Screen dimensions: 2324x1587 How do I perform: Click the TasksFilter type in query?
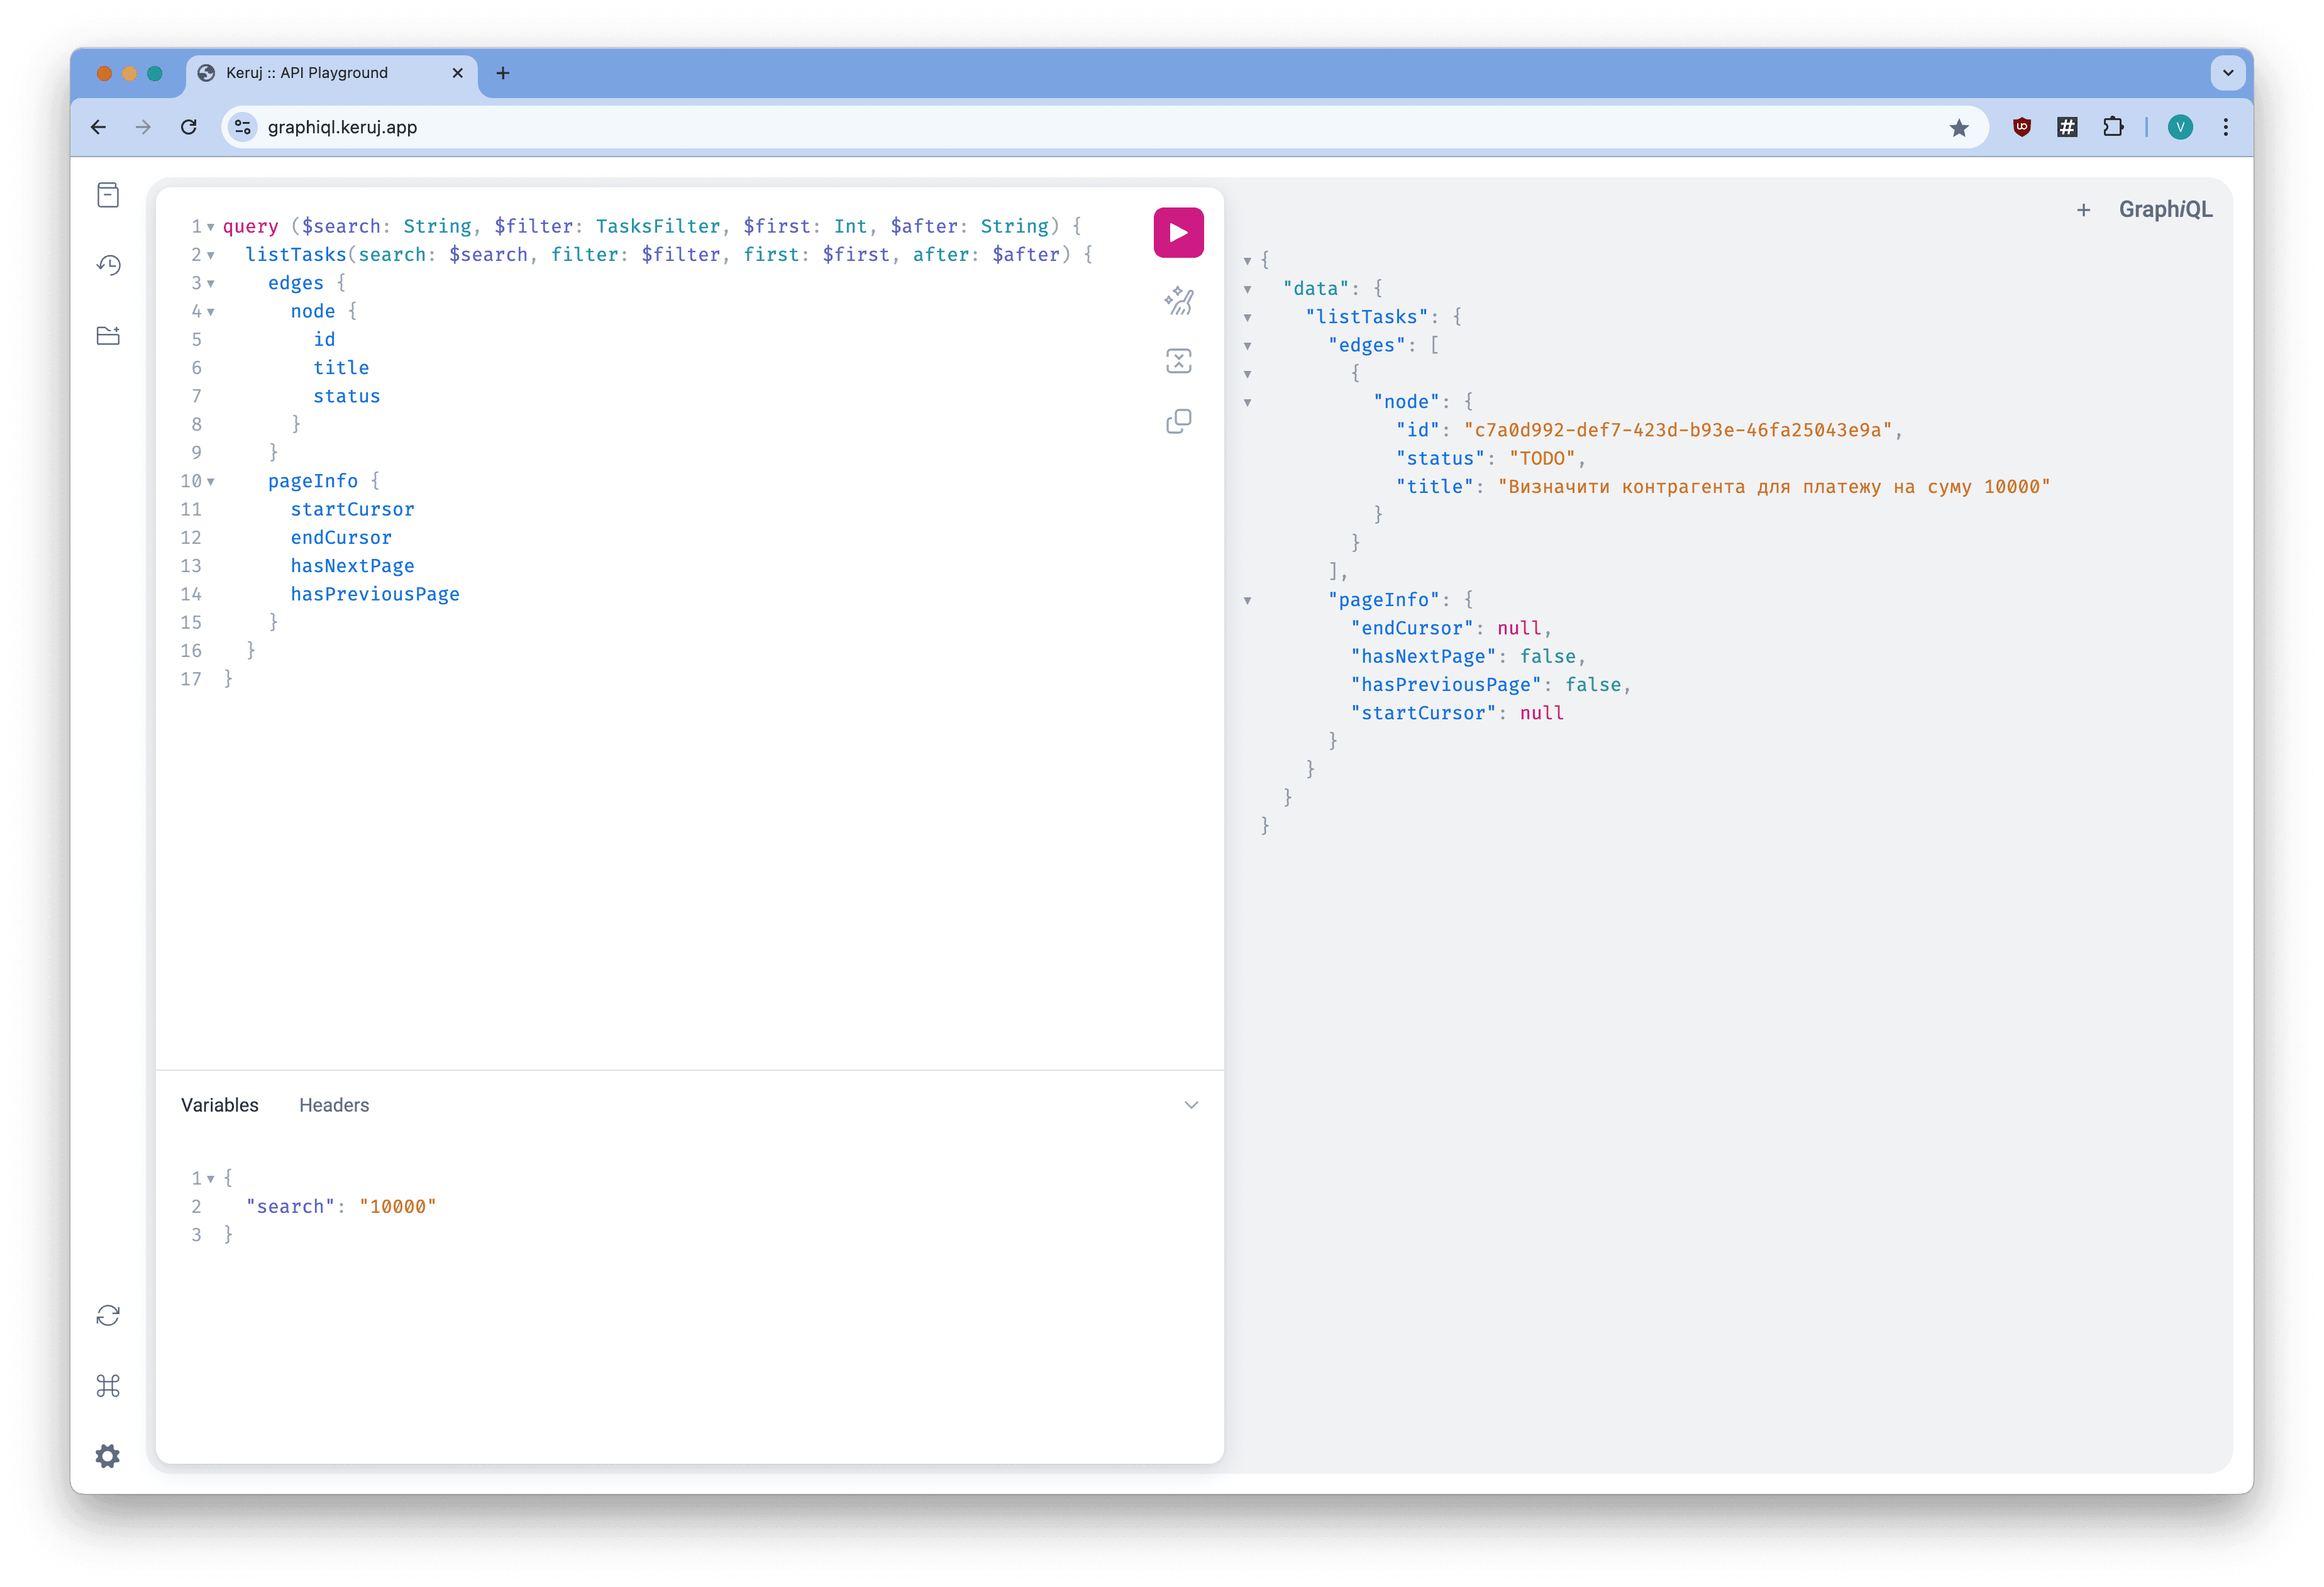point(657,226)
